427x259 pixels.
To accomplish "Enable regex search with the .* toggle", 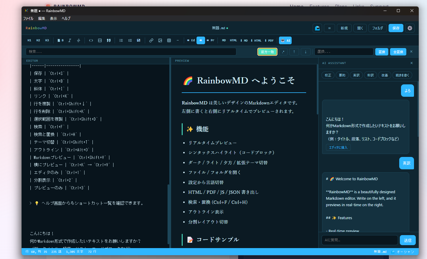I will click(x=283, y=52).
